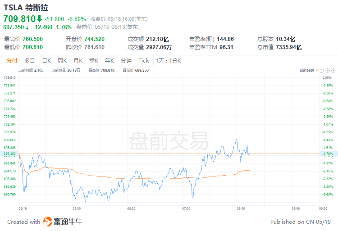Click the 08:00 time axis label
338x231 pixels.
(x=241, y=208)
